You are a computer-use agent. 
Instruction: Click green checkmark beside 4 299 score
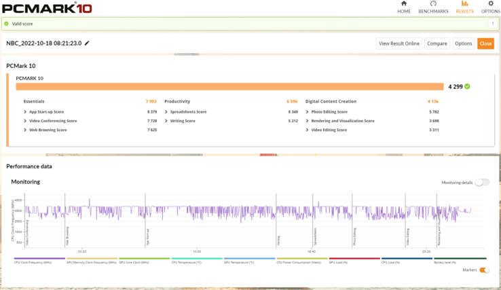[x=467, y=86]
